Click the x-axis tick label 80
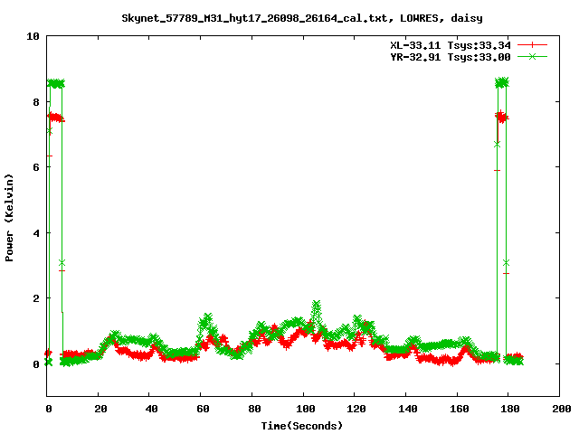Screen dimensions: 579x434 [254, 409]
